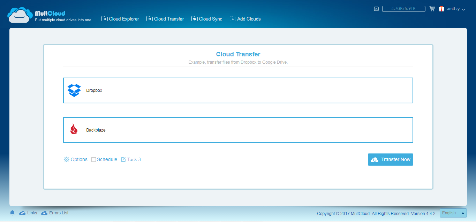Open Add Clouds in the top navigation
Screen dimensions: 476x222
pyautogui.click(x=245, y=19)
